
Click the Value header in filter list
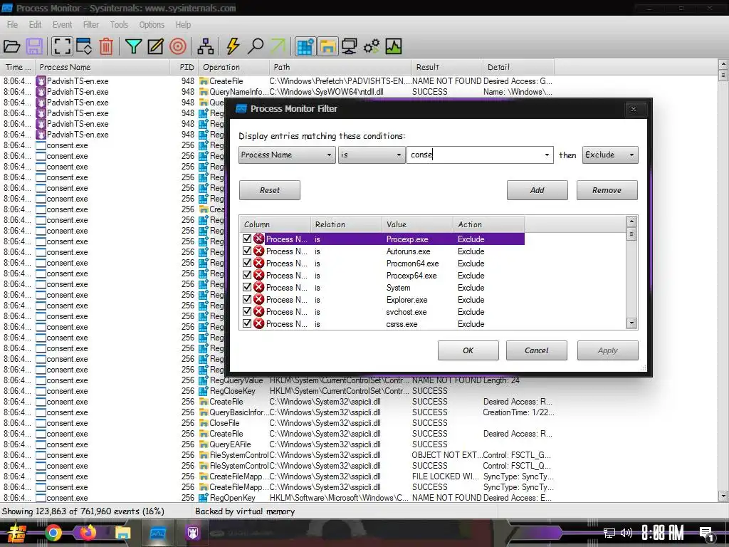pos(417,224)
